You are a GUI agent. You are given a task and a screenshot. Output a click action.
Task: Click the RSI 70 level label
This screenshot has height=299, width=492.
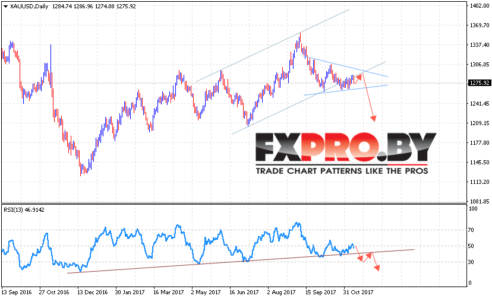click(471, 230)
